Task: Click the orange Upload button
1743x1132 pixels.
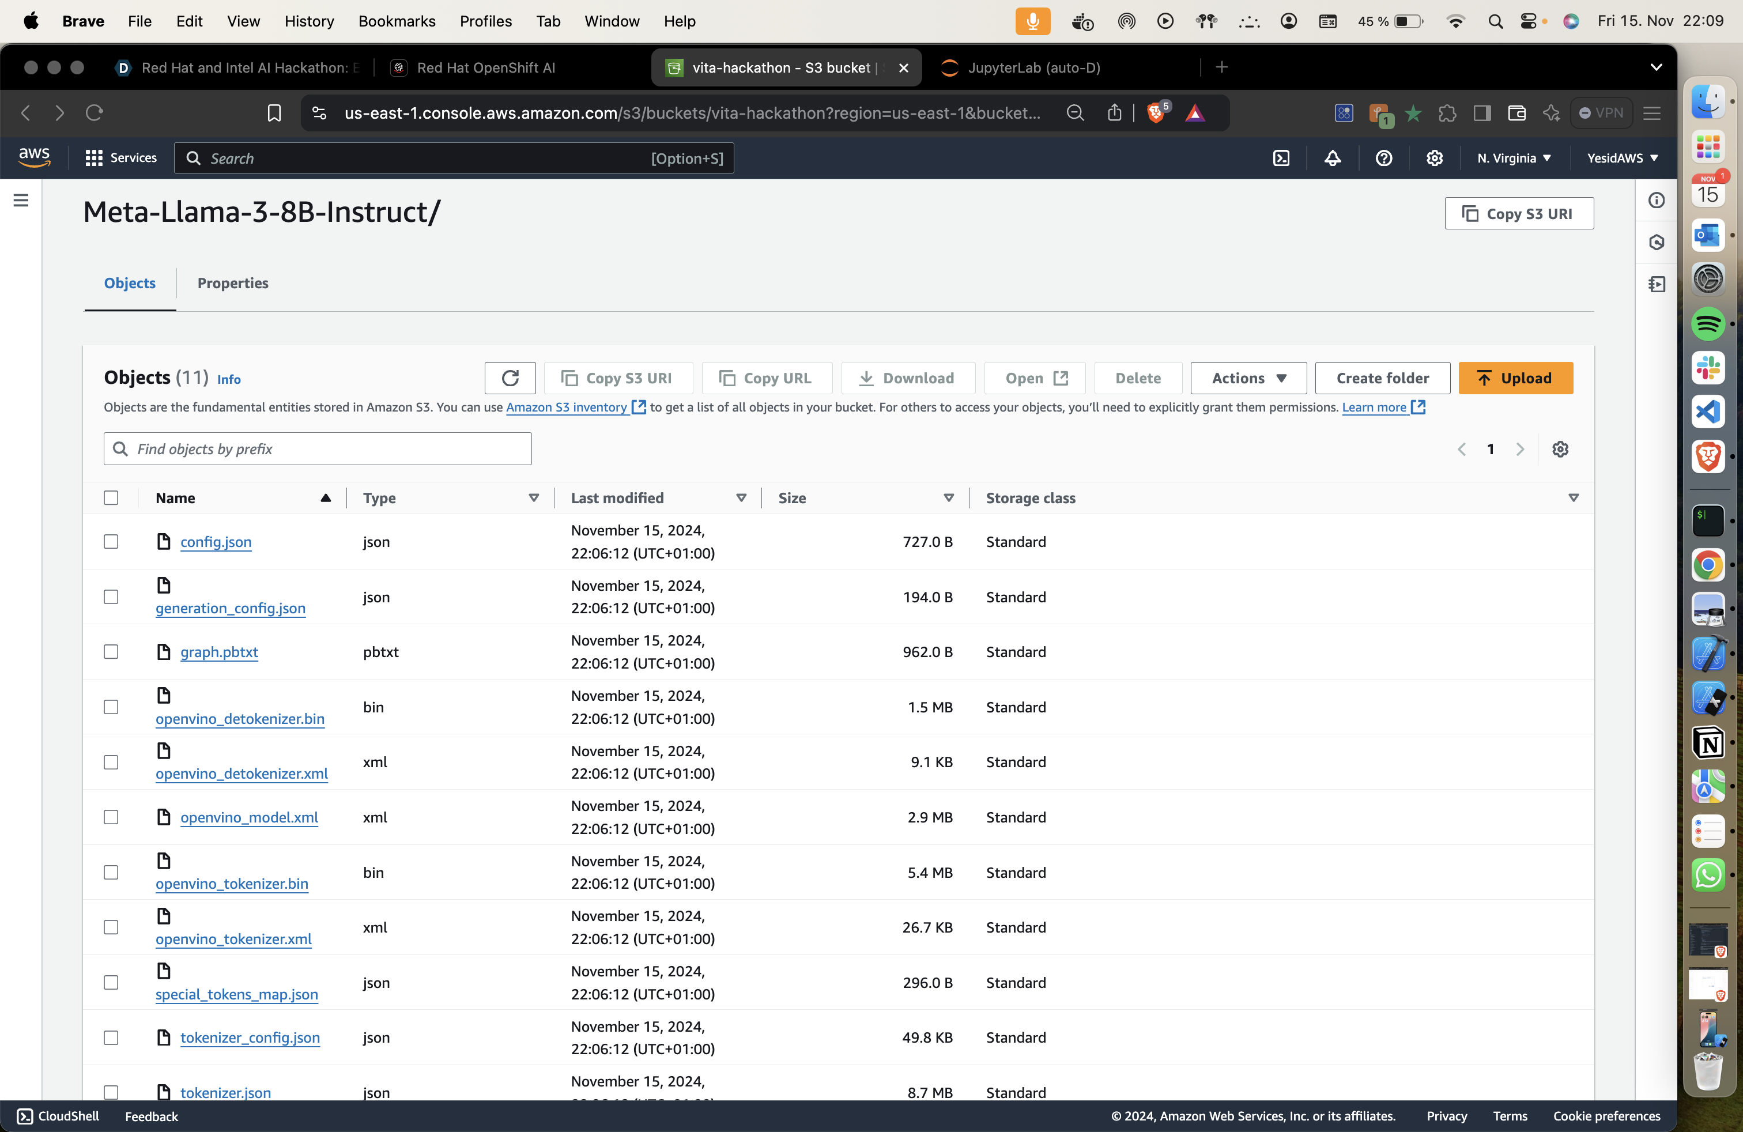Action: tap(1515, 378)
